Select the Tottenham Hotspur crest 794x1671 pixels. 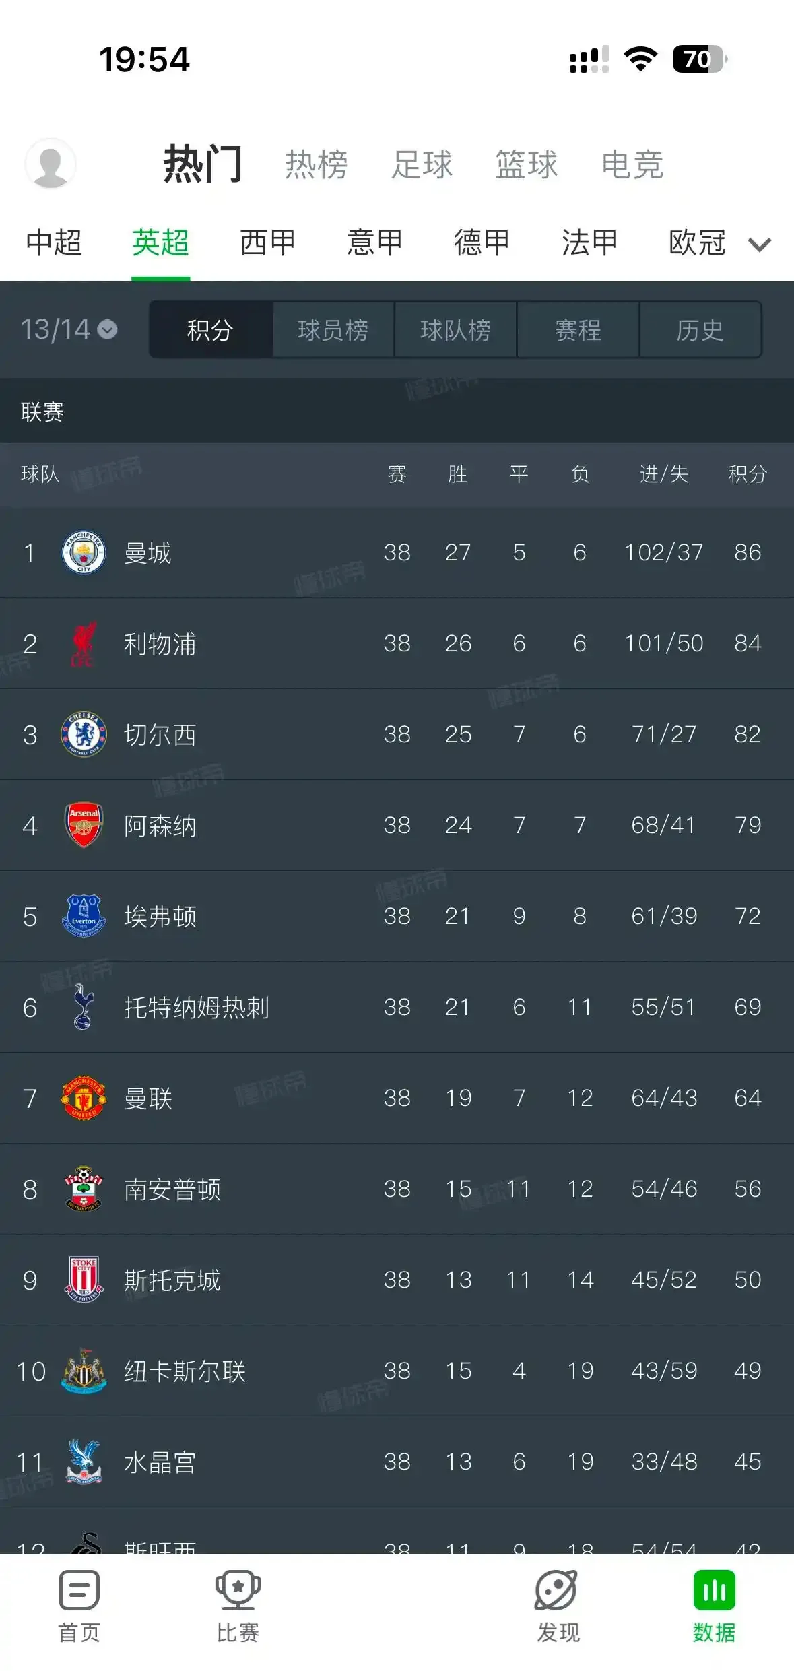82,1006
